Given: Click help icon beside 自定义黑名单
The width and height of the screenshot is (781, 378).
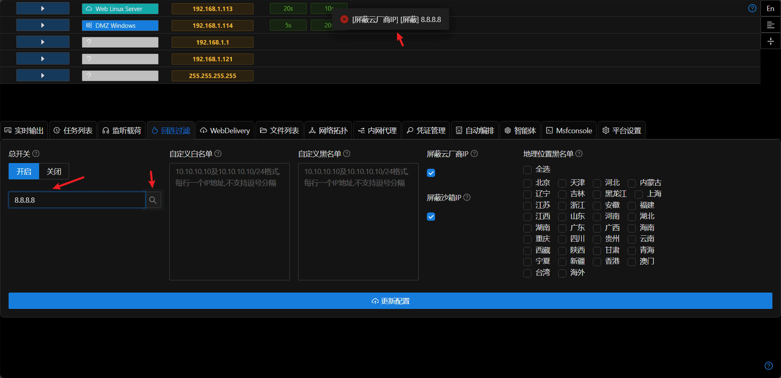Looking at the screenshot, I should pyautogui.click(x=347, y=154).
